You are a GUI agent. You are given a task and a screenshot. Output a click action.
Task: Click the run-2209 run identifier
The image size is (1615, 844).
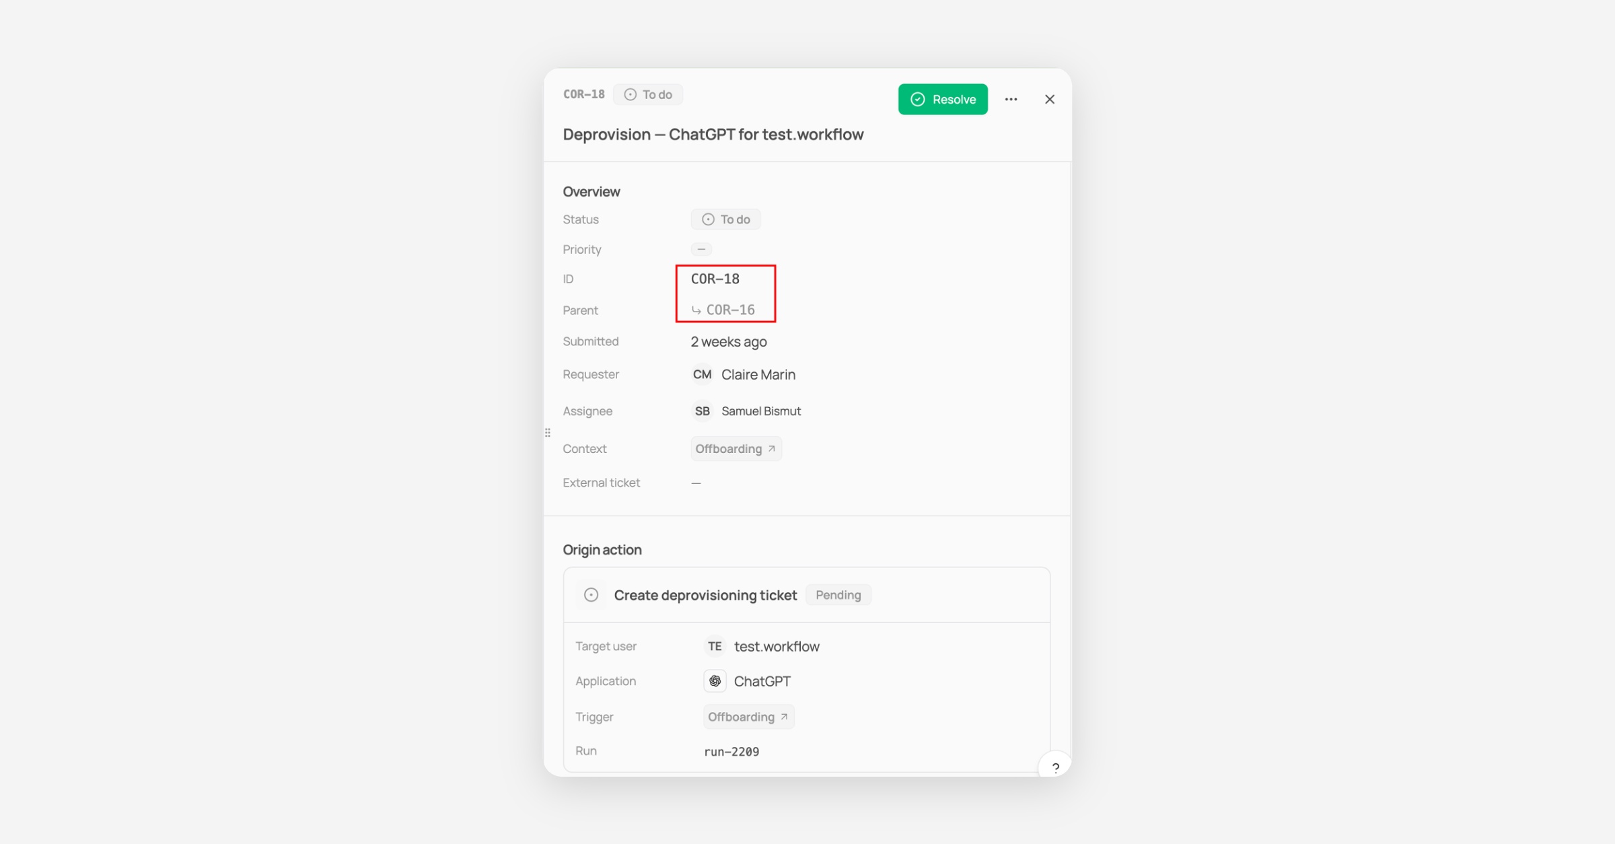(731, 752)
